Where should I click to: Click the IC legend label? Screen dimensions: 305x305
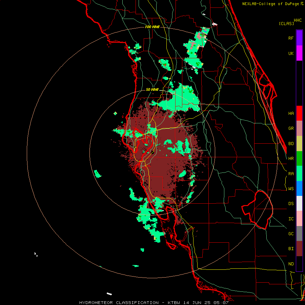pyautogui.click(x=291, y=219)
